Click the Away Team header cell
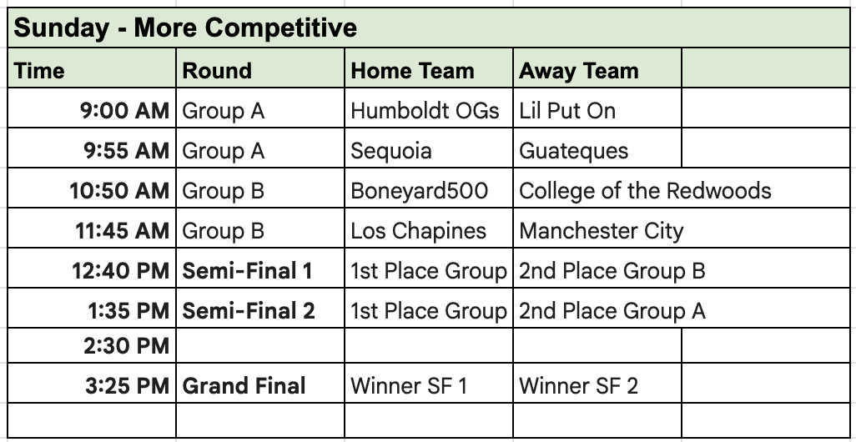 click(596, 71)
